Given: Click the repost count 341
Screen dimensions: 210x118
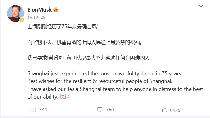Looking at the screenshot, I should pos(43,110).
